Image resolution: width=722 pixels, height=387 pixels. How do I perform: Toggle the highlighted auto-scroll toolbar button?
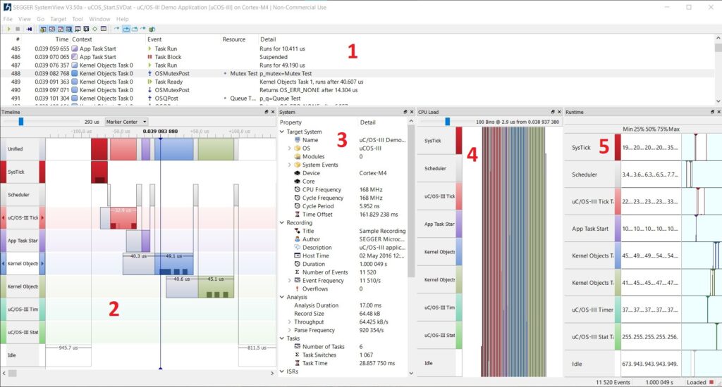(x=126, y=29)
